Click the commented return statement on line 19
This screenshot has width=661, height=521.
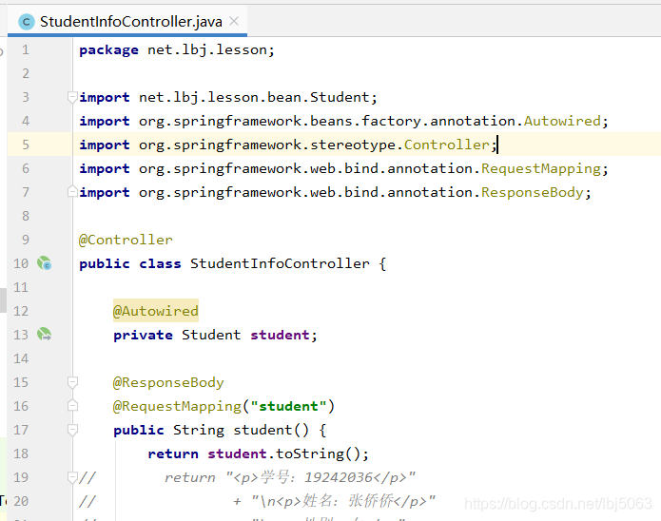click(x=289, y=477)
